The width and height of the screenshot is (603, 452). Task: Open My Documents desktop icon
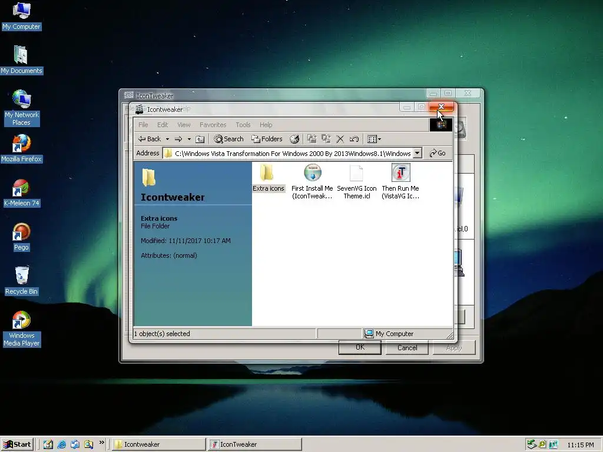pyautogui.click(x=21, y=61)
